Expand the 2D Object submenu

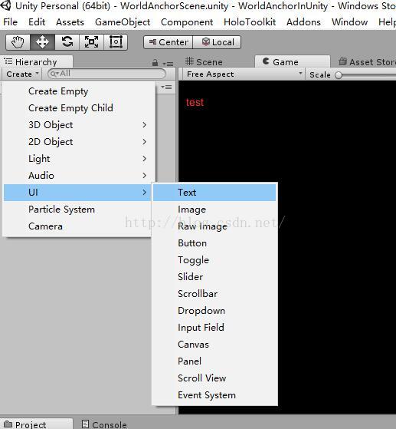(77, 142)
